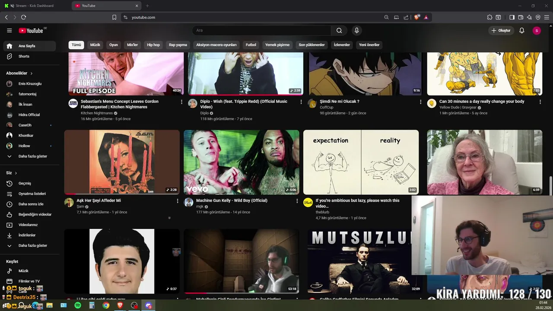Share this page from address bar
The width and height of the screenshot is (553, 311).
coord(406,17)
